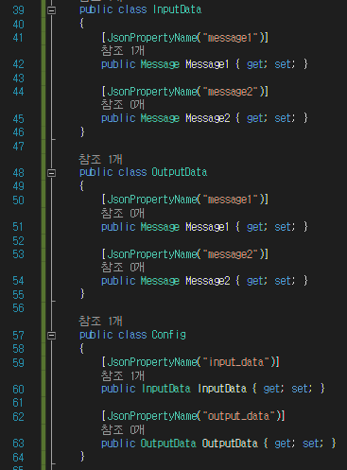The width and height of the screenshot is (347, 470).
Task: Click the green OutputData type on line 63
Action: (x=168, y=444)
